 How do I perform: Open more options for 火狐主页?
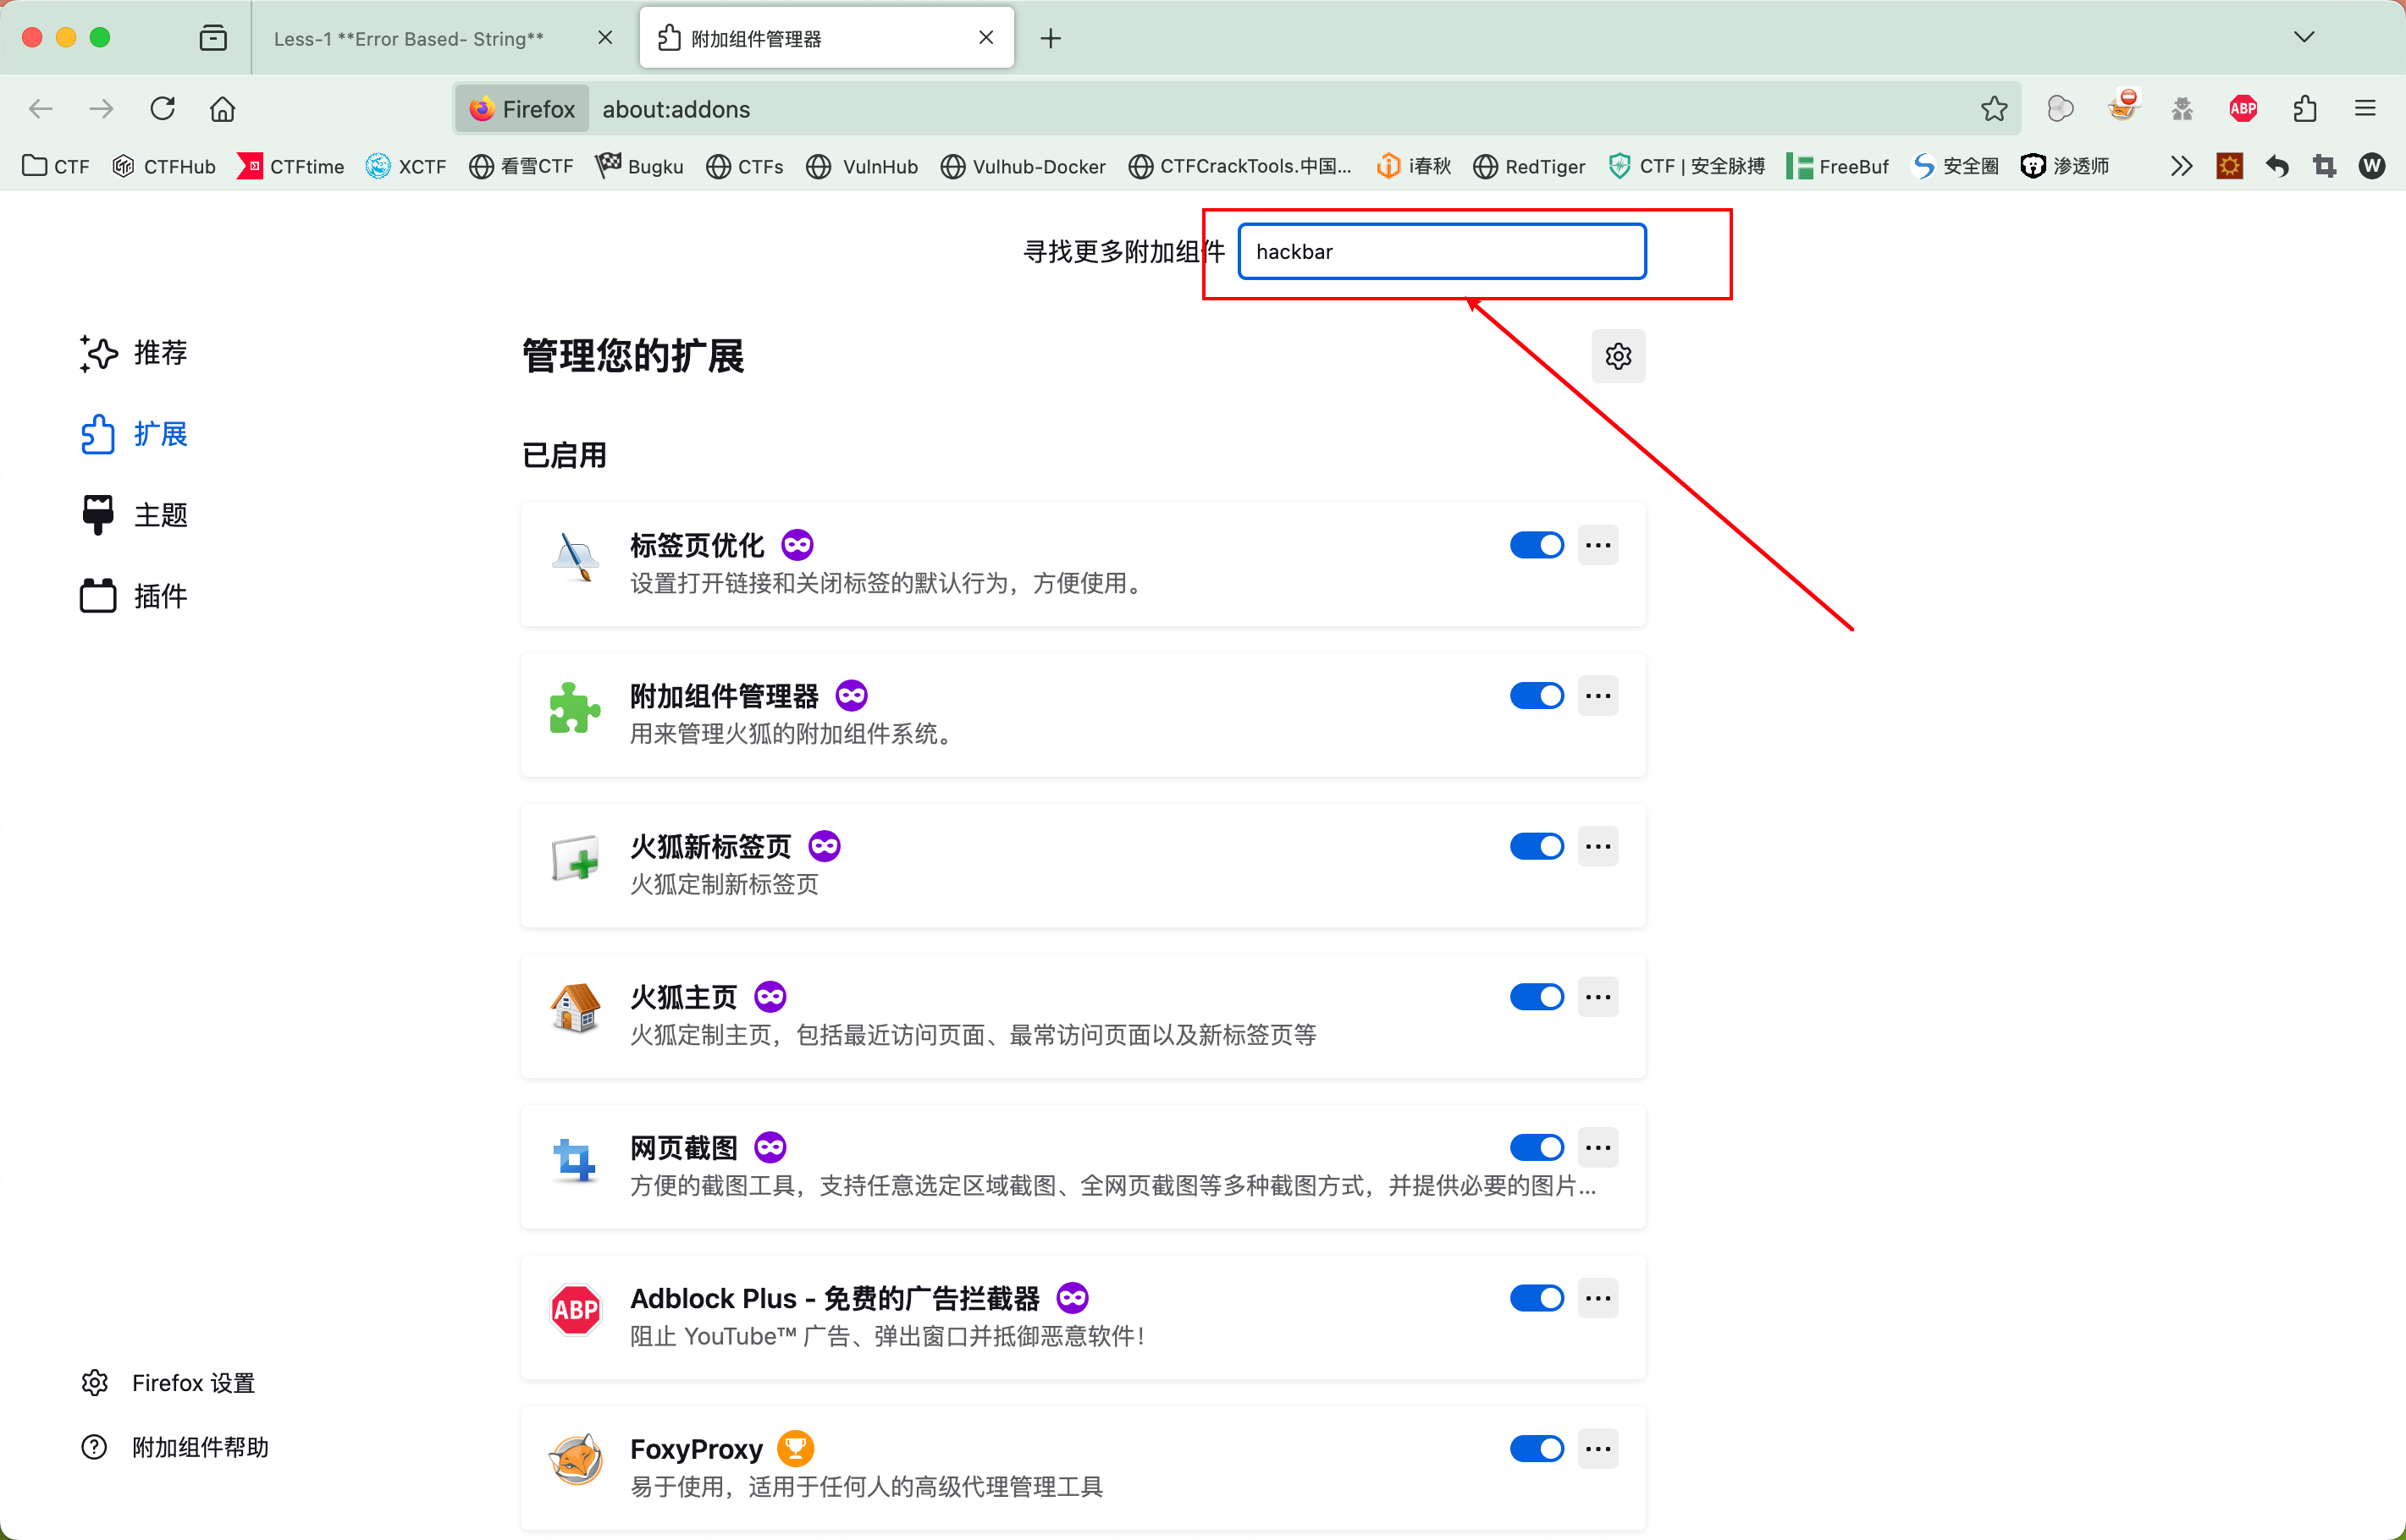pos(1598,997)
